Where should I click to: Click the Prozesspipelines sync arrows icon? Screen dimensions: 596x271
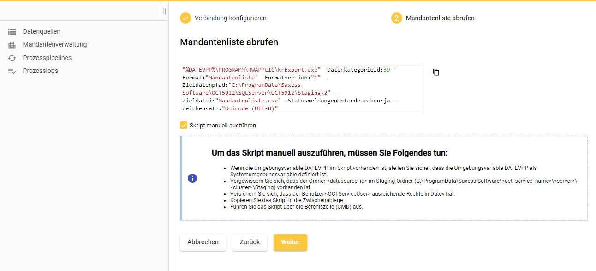[12, 58]
